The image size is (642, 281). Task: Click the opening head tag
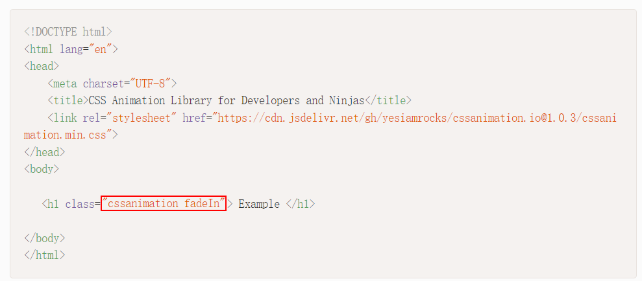pos(42,66)
